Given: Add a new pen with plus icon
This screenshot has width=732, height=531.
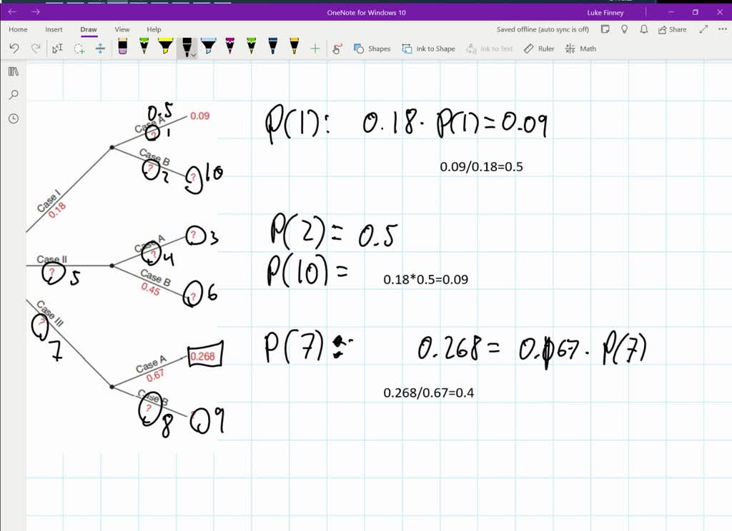Looking at the screenshot, I should 315,49.
